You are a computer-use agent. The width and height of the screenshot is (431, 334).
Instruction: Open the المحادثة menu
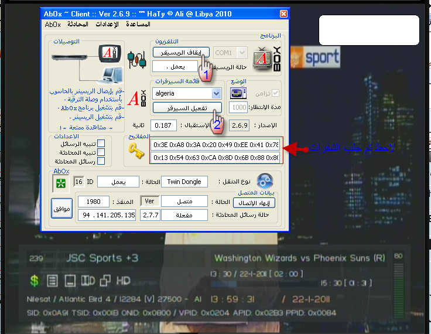pos(78,25)
